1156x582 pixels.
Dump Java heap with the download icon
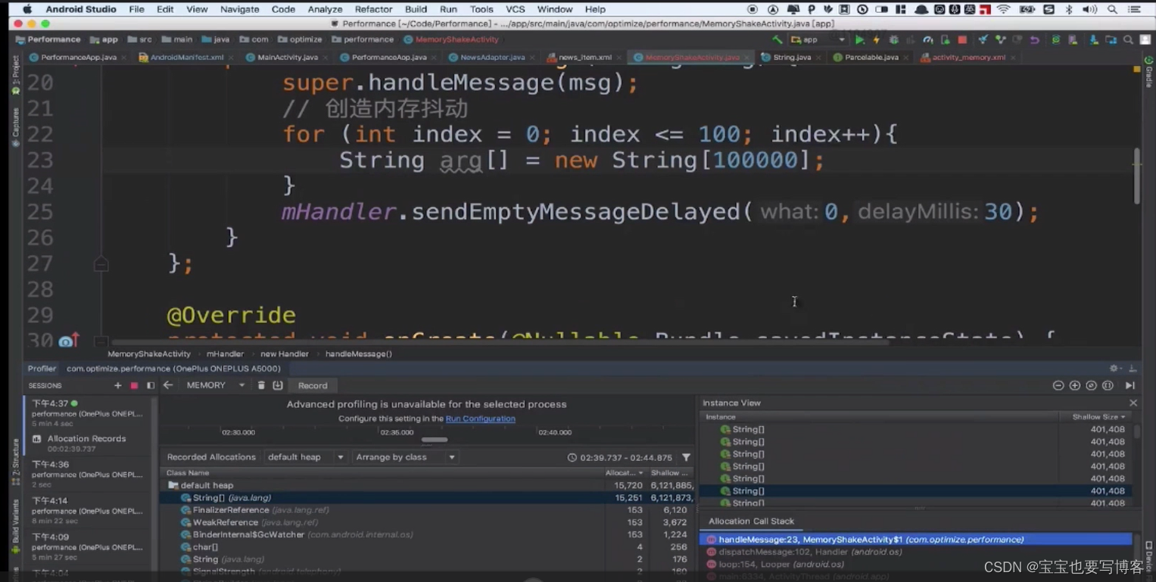tap(278, 385)
